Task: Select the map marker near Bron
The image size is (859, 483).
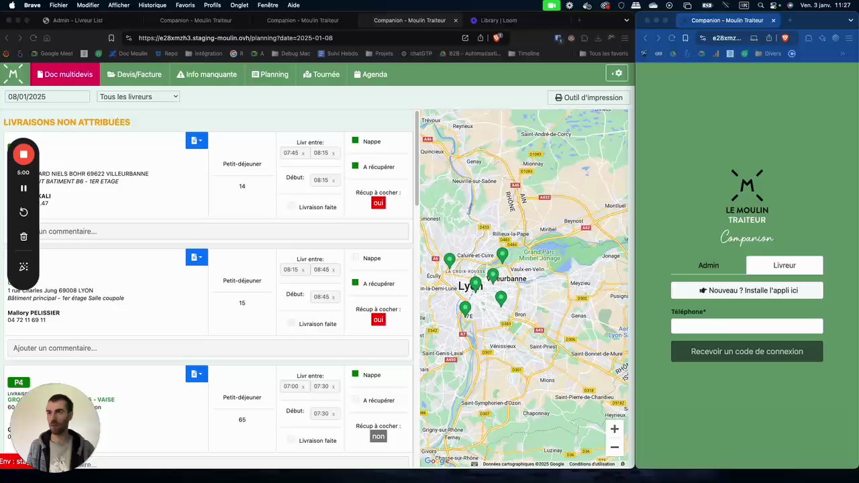Action: 501,299
